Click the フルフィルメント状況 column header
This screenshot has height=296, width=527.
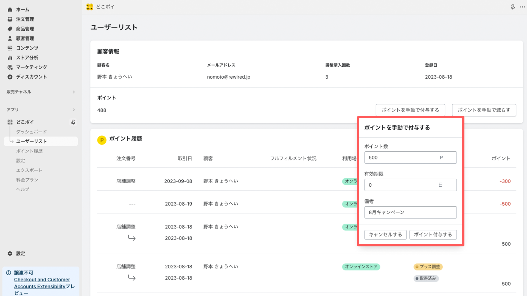pyautogui.click(x=293, y=158)
